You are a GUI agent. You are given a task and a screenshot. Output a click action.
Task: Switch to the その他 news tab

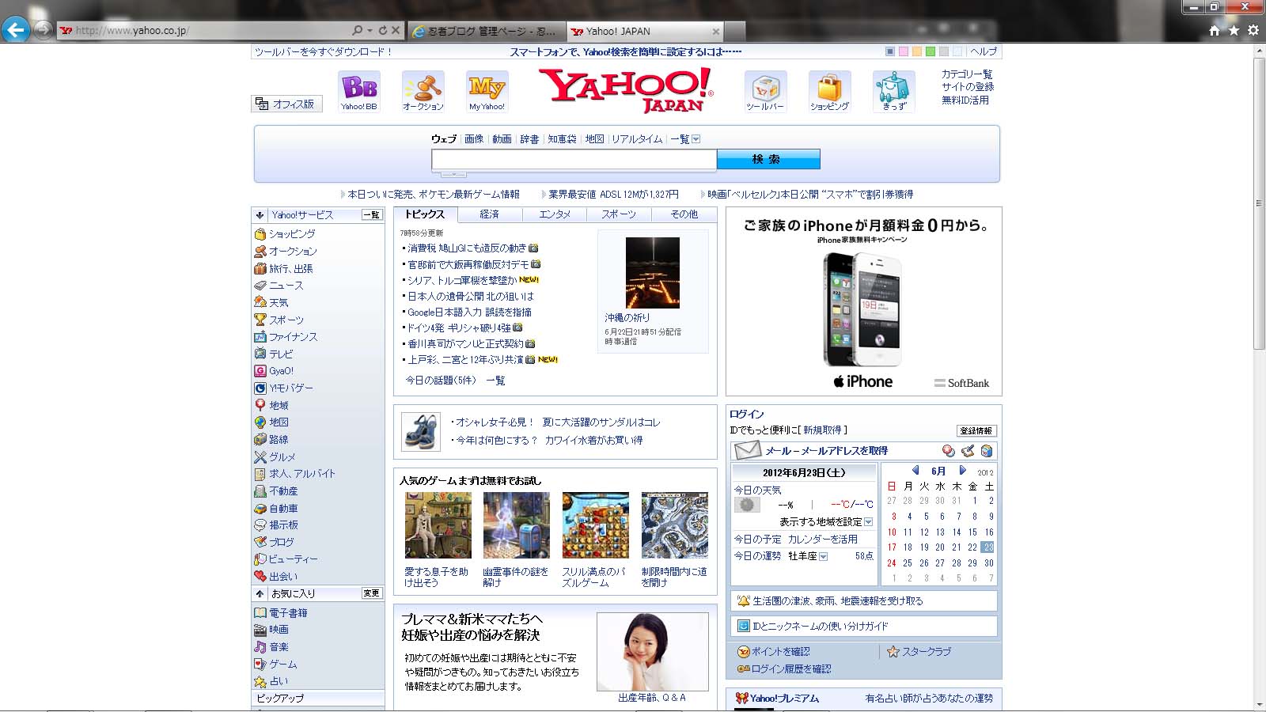[x=684, y=214]
